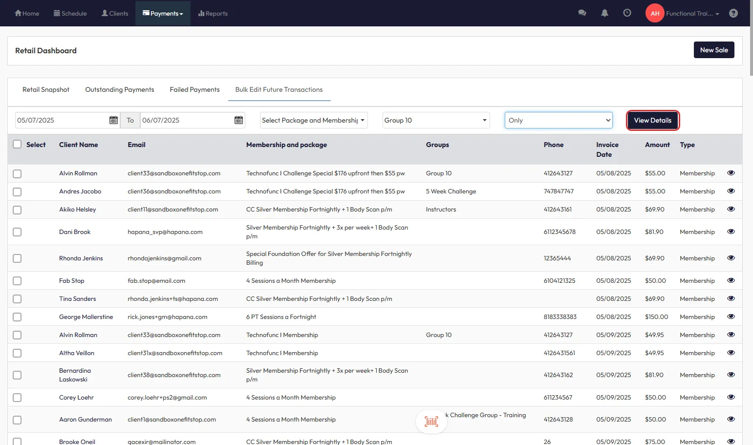This screenshot has width=753, height=445.
Task: Check the Select all header checkbox
Action: 18,145
